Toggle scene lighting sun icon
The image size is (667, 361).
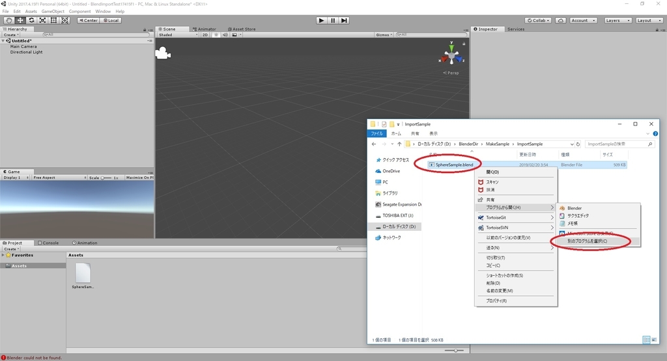click(216, 35)
